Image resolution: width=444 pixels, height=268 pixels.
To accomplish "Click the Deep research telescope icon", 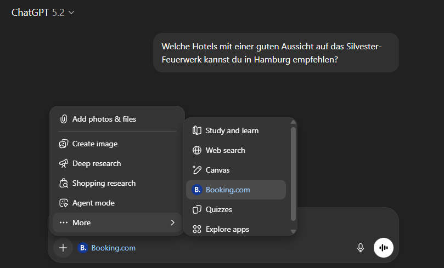I will click(64, 163).
